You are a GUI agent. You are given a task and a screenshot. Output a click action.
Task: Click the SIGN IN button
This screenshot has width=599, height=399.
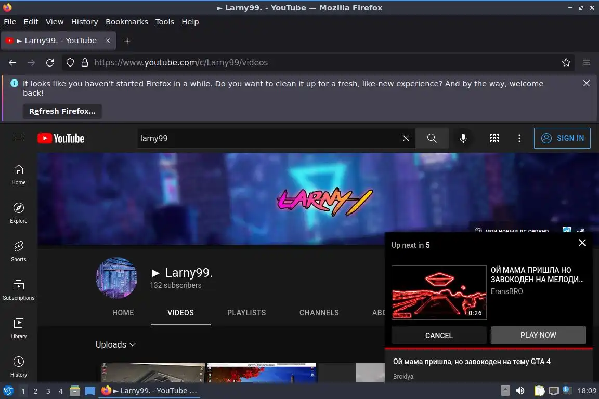[x=562, y=138]
